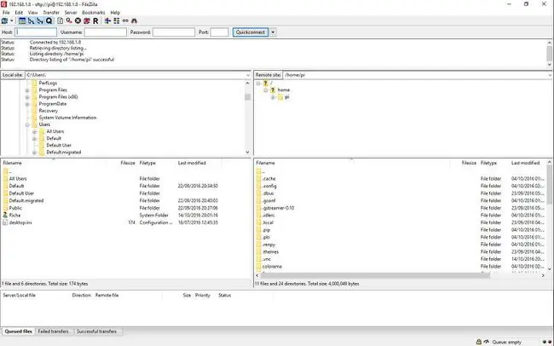Open Remote site path dropdown
The width and height of the screenshot is (554, 346).
click(x=550, y=75)
